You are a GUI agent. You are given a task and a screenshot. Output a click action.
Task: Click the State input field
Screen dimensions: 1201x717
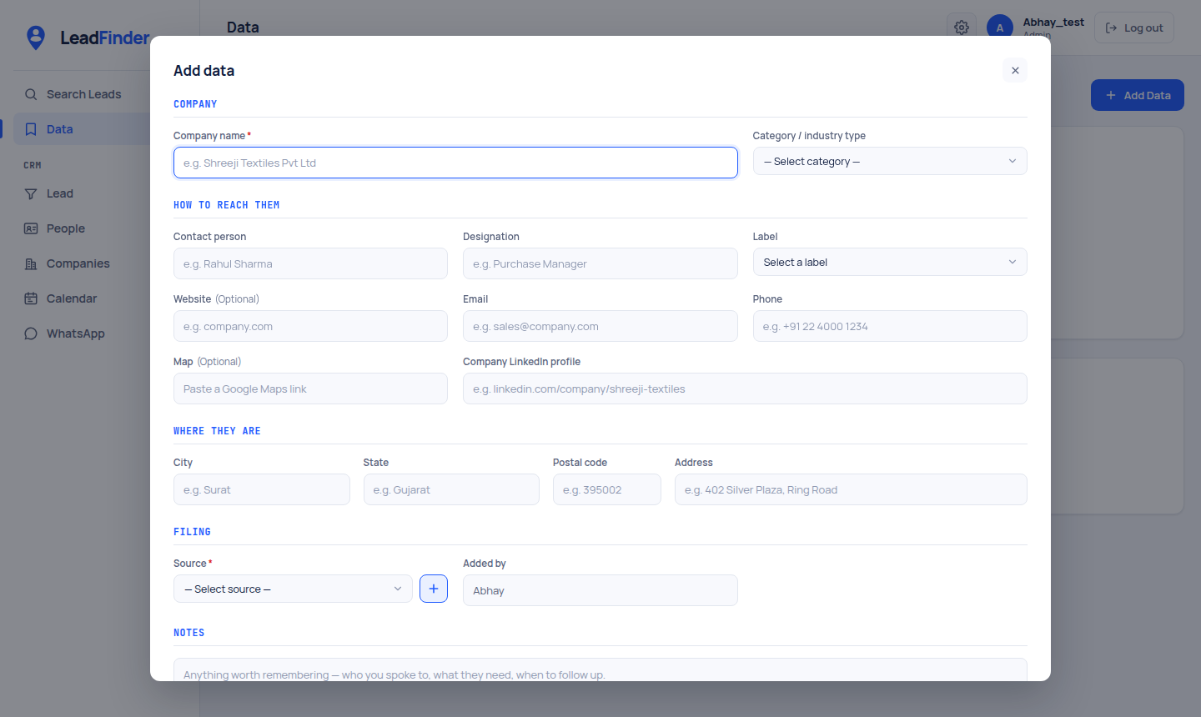click(451, 489)
